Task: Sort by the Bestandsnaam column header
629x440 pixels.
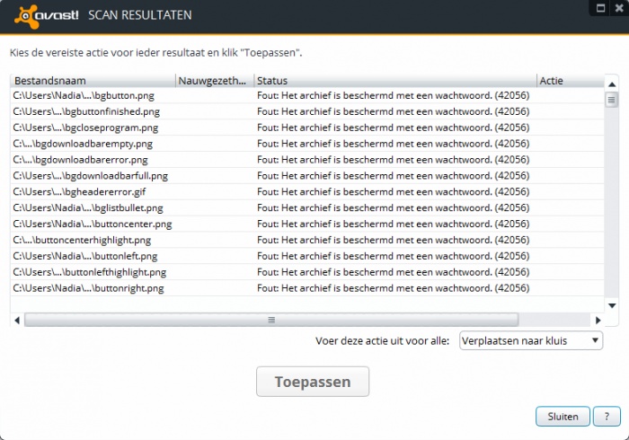Action: pyautogui.click(x=93, y=81)
